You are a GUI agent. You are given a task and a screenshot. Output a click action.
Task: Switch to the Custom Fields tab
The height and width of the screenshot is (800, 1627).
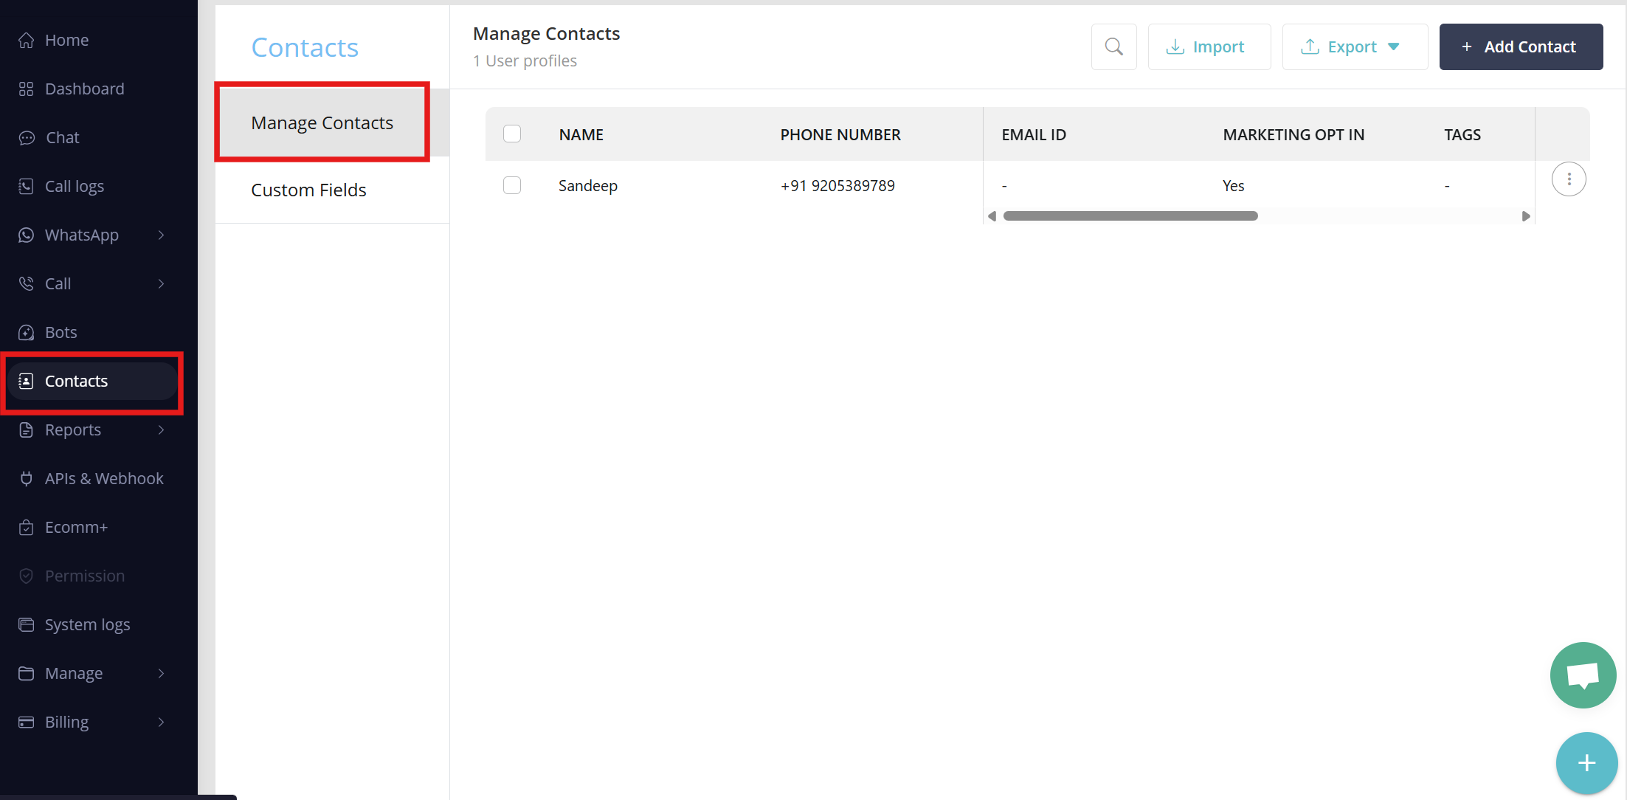click(x=308, y=190)
